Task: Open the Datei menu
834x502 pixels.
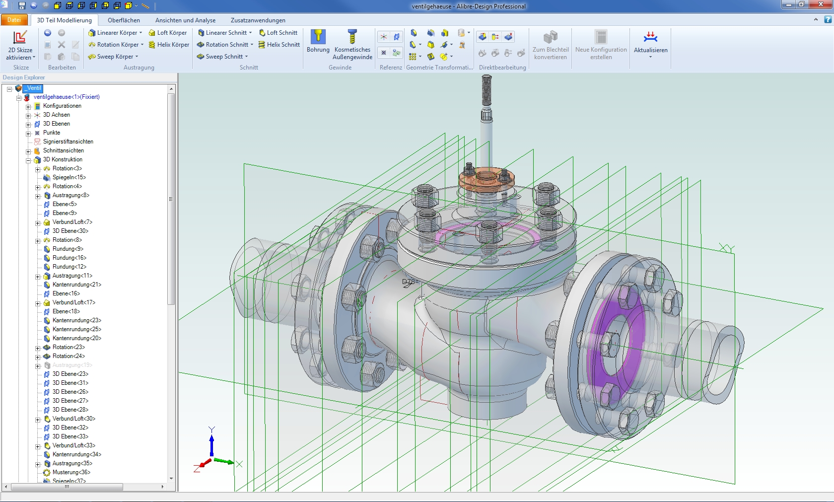Action: tap(14, 20)
